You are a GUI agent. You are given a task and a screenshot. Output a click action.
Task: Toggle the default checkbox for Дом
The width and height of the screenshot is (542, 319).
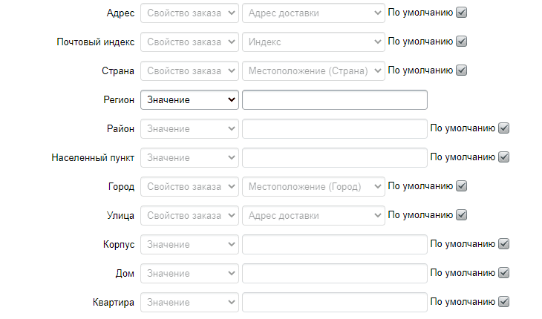tap(504, 273)
